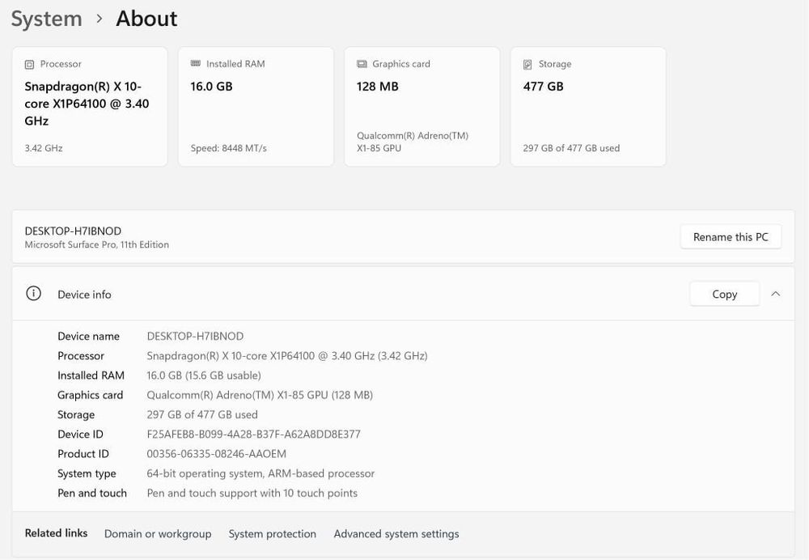809x560 pixels.
Task: Click the 'Product ID' label
Action: coord(83,454)
